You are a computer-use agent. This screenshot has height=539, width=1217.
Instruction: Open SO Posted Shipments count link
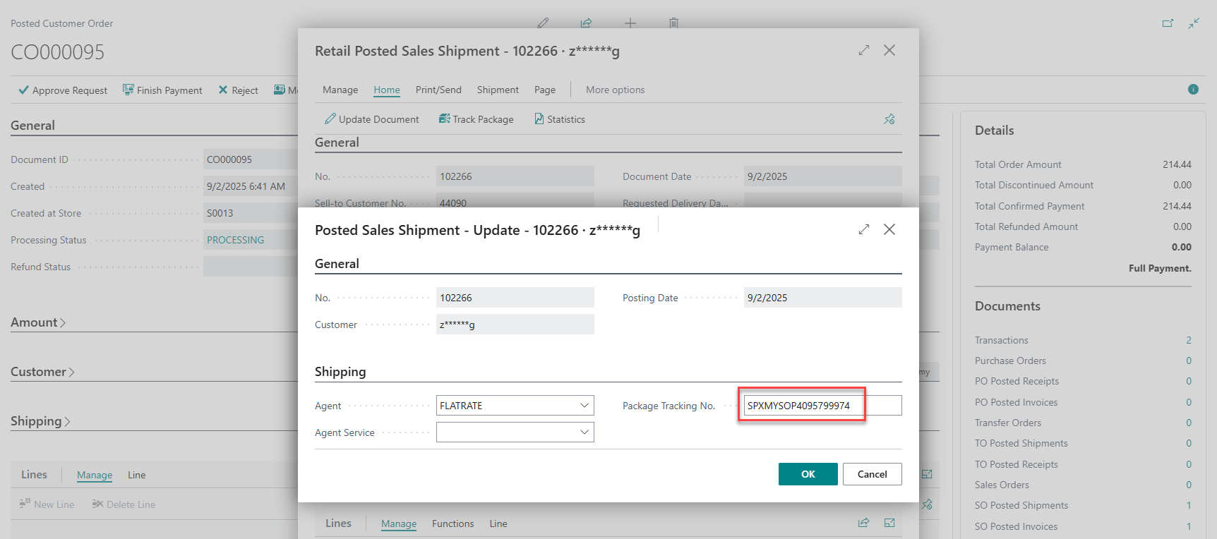tap(1189, 505)
